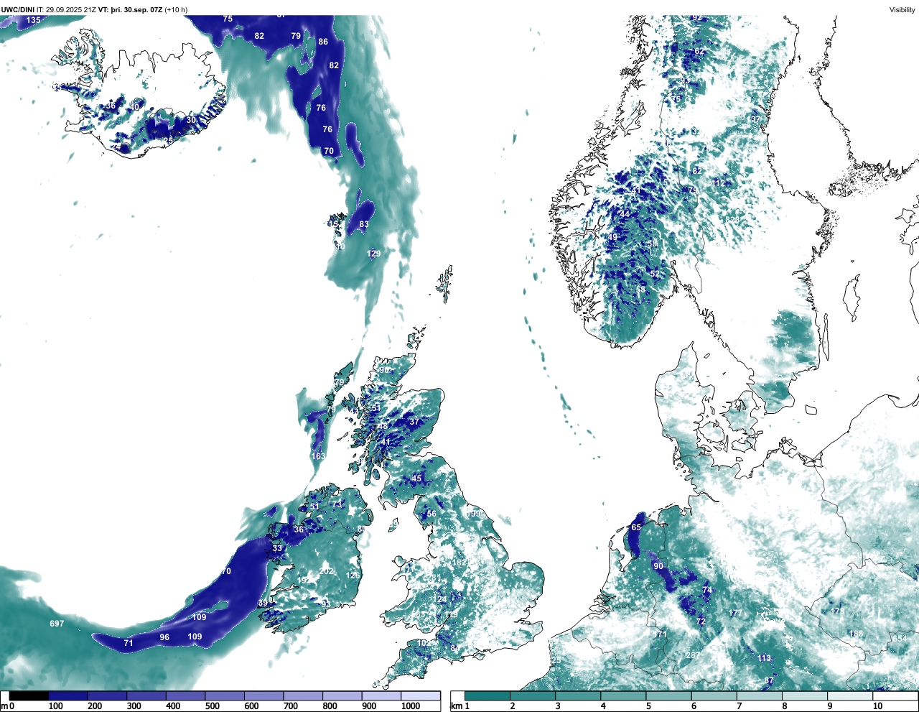Click the "129" value near the Faroes
This screenshot has height=712, width=919.
[x=373, y=254]
